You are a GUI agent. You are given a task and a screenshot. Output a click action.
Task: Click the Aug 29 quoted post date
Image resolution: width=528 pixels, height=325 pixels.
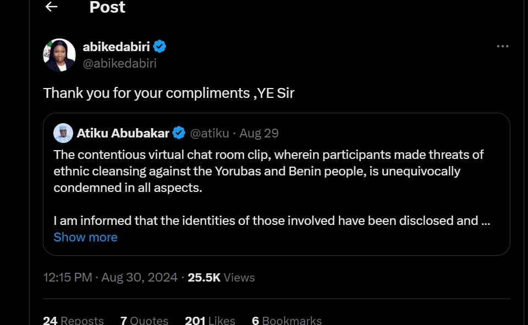[259, 133]
